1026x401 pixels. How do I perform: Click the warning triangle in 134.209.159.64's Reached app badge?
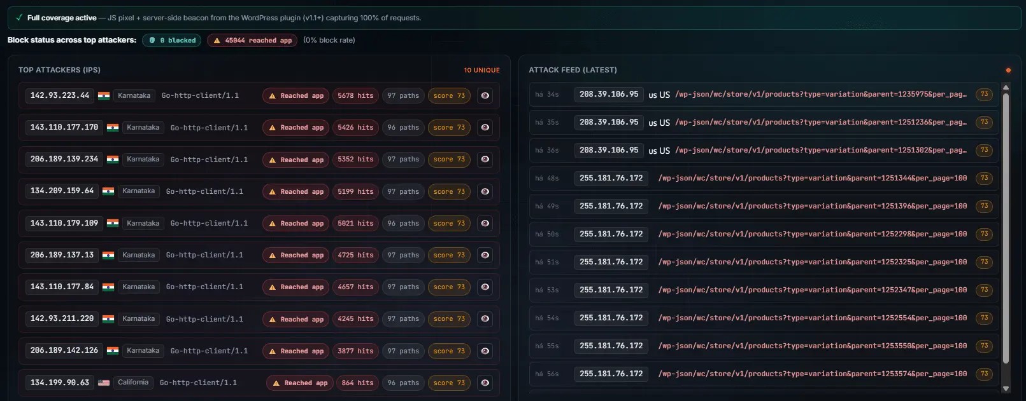273,191
